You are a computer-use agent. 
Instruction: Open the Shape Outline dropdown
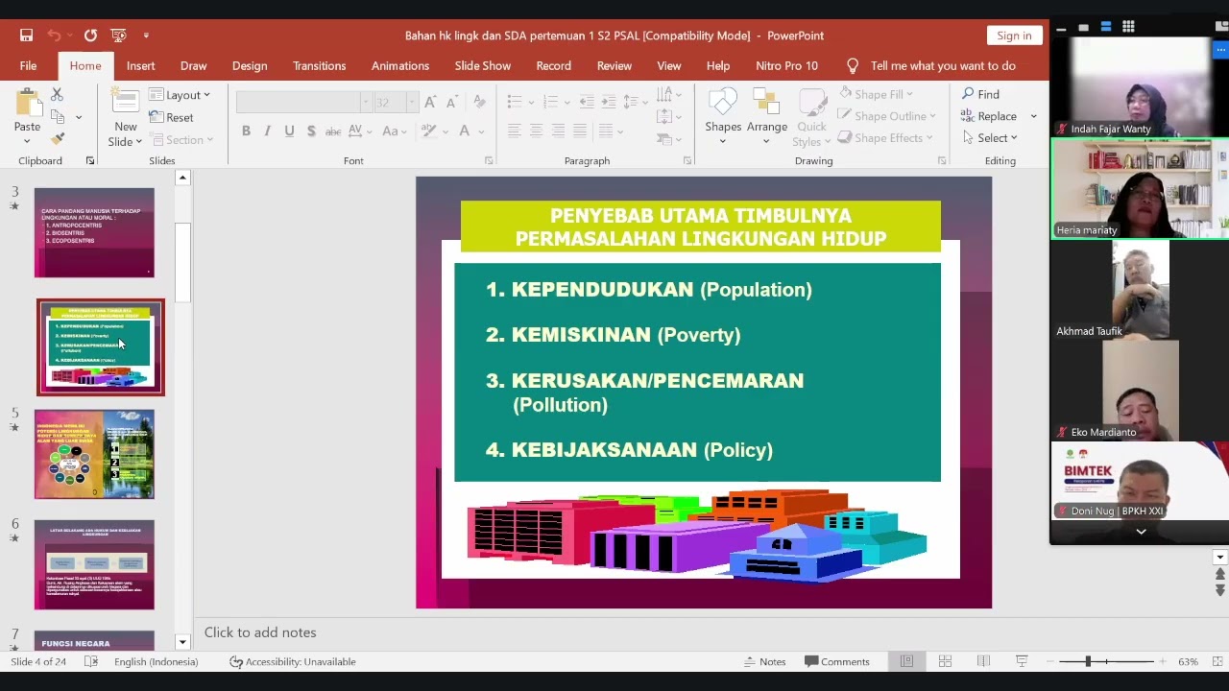[x=886, y=116]
